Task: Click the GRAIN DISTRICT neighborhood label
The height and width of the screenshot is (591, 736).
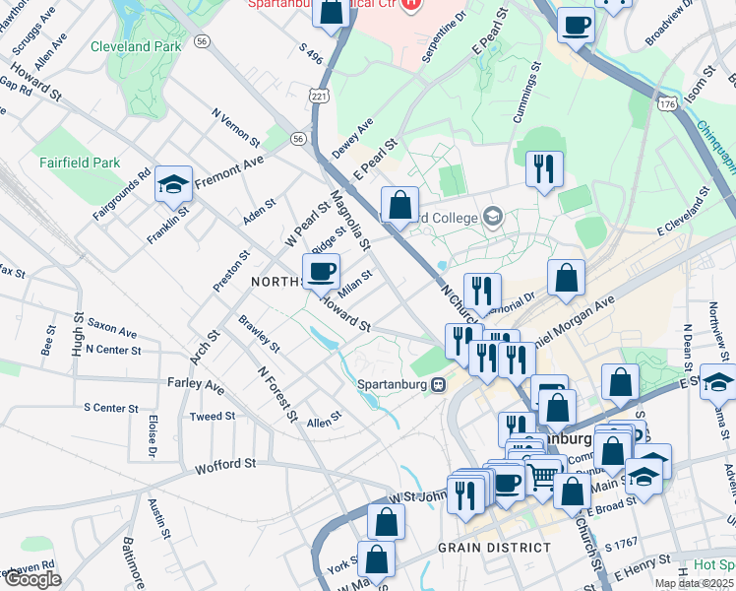Action: (494, 548)
